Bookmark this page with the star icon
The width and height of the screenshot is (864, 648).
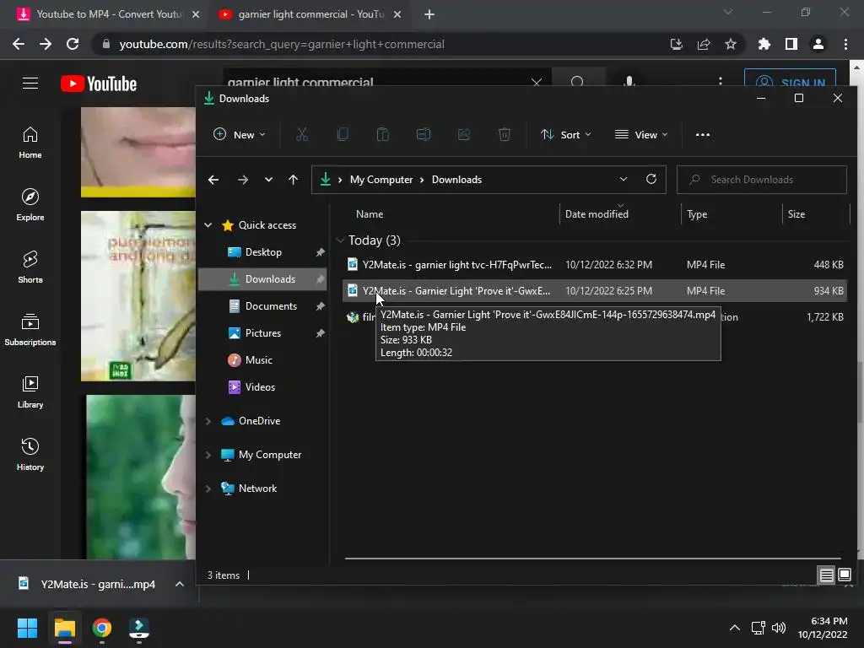tap(731, 44)
